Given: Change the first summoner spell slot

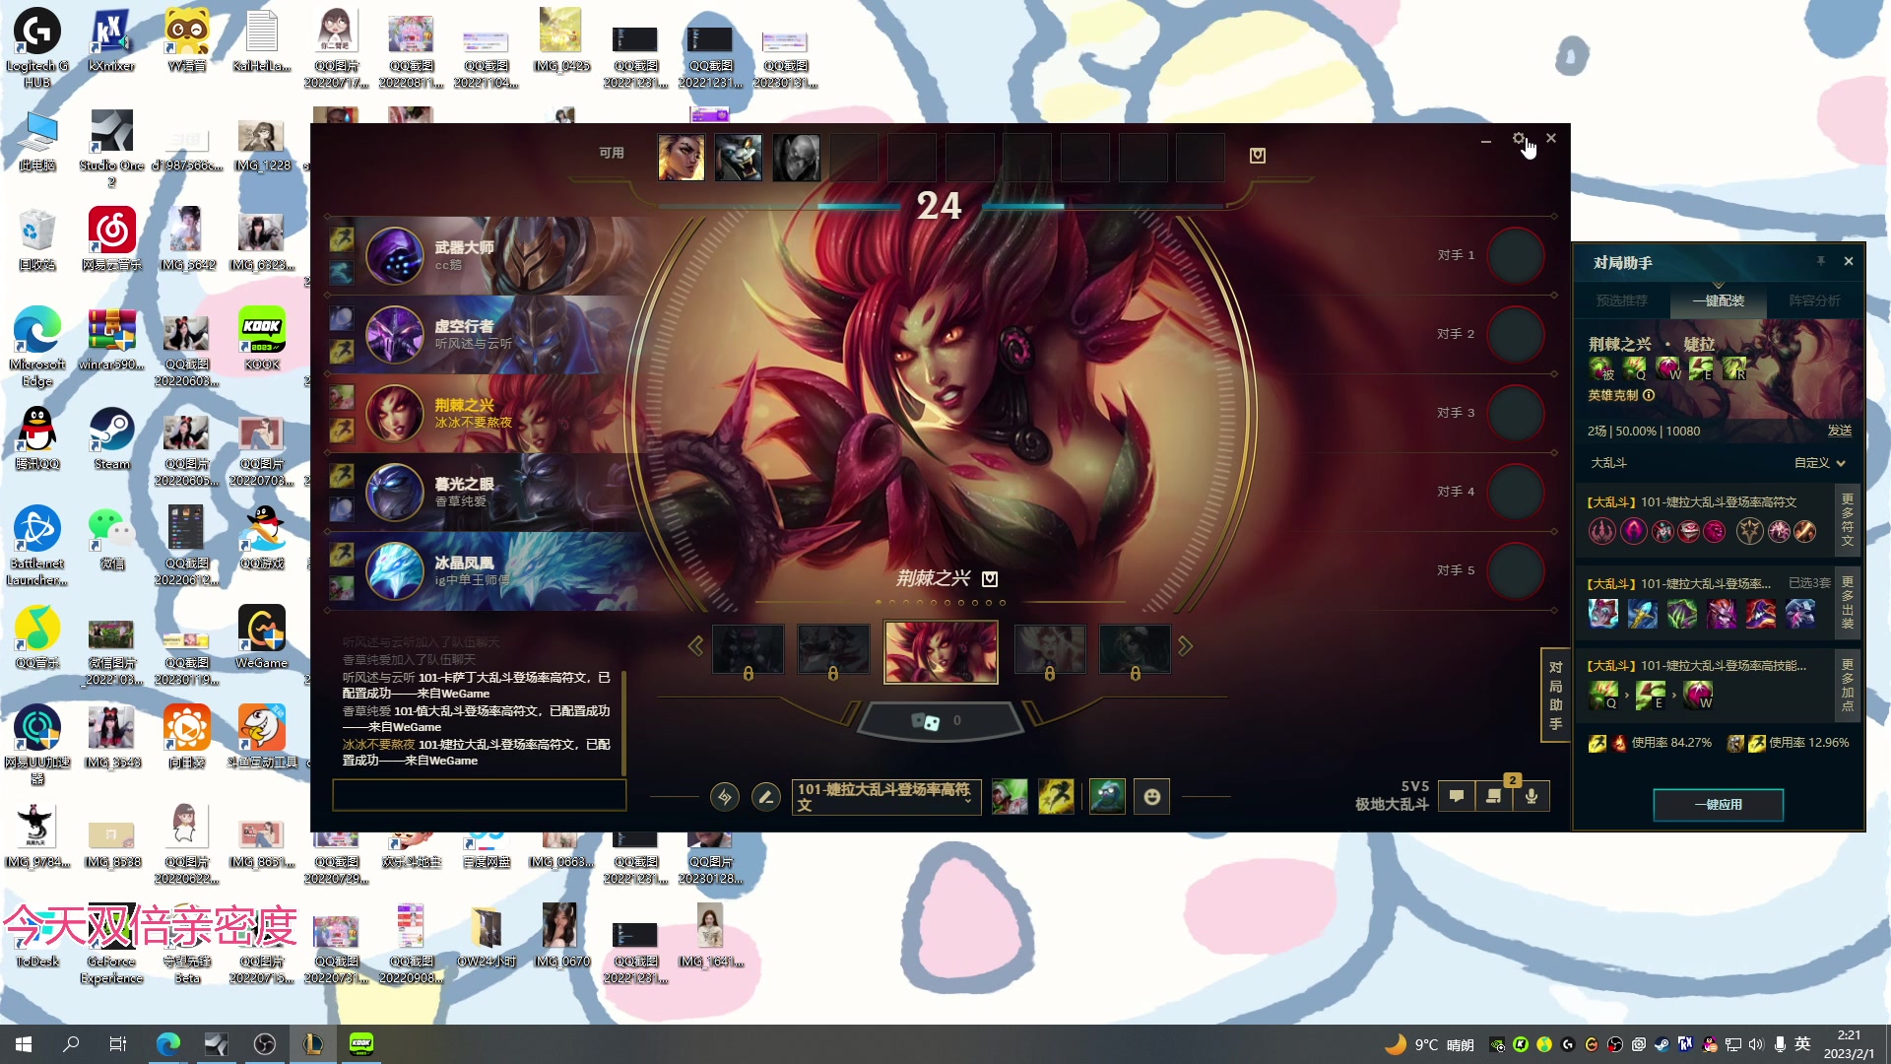Looking at the screenshot, I should coord(1010,797).
